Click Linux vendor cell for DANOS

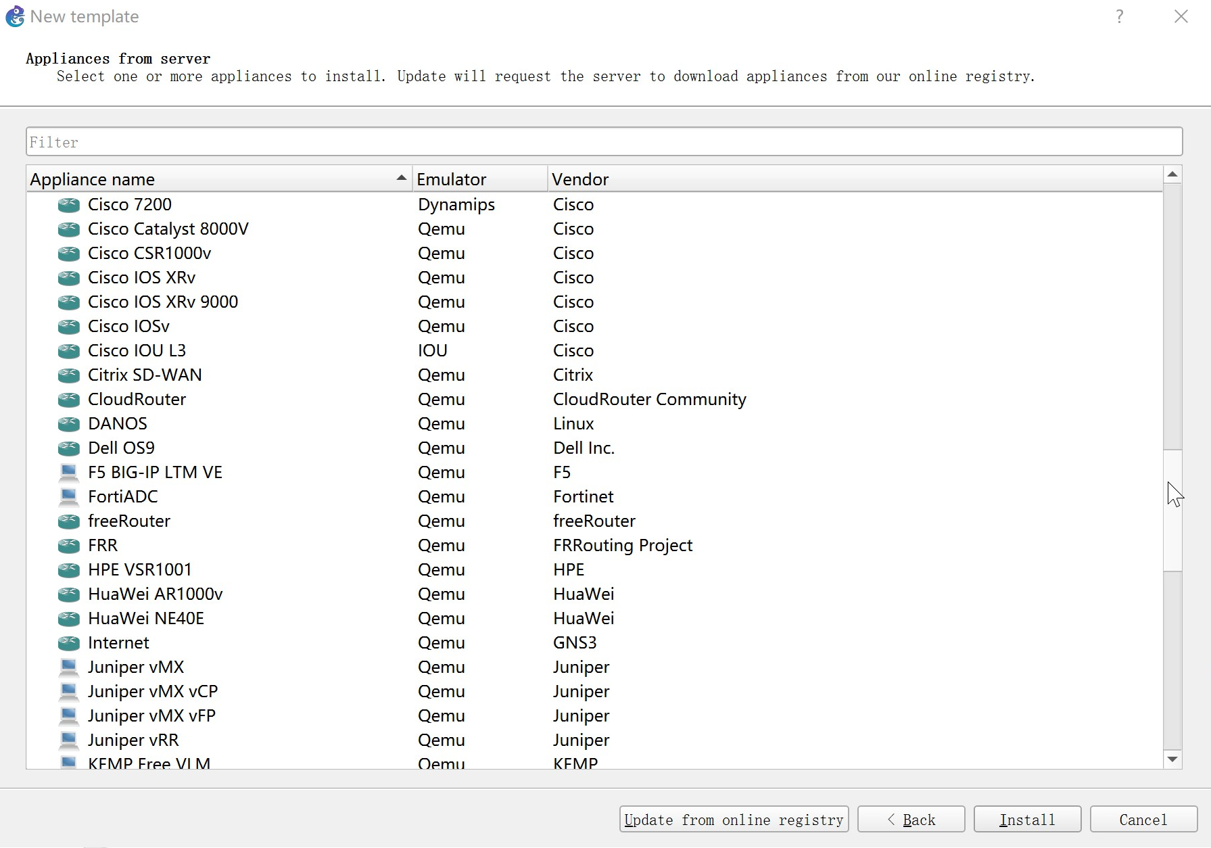point(573,424)
